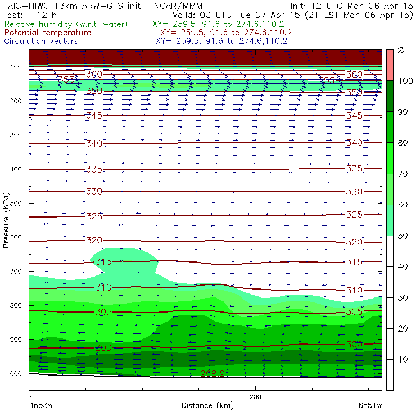Click the 'Valid: 00 UTC Tue 07 Apr 15' text
This screenshot has height=416, width=416.
pos(237,15)
